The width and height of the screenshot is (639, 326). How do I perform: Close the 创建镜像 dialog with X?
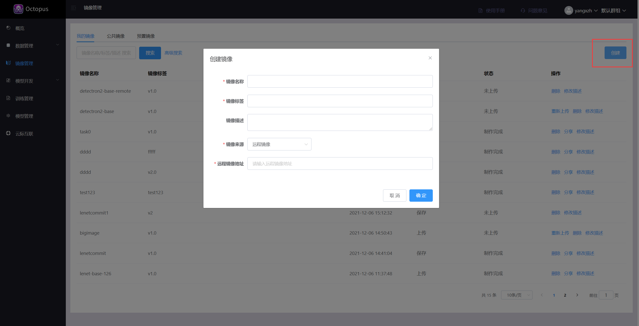coord(430,58)
